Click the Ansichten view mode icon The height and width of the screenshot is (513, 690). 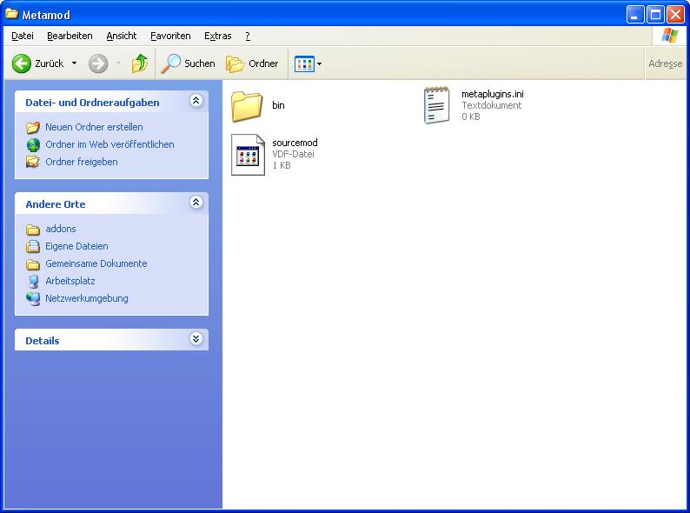(x=304, y=63)
